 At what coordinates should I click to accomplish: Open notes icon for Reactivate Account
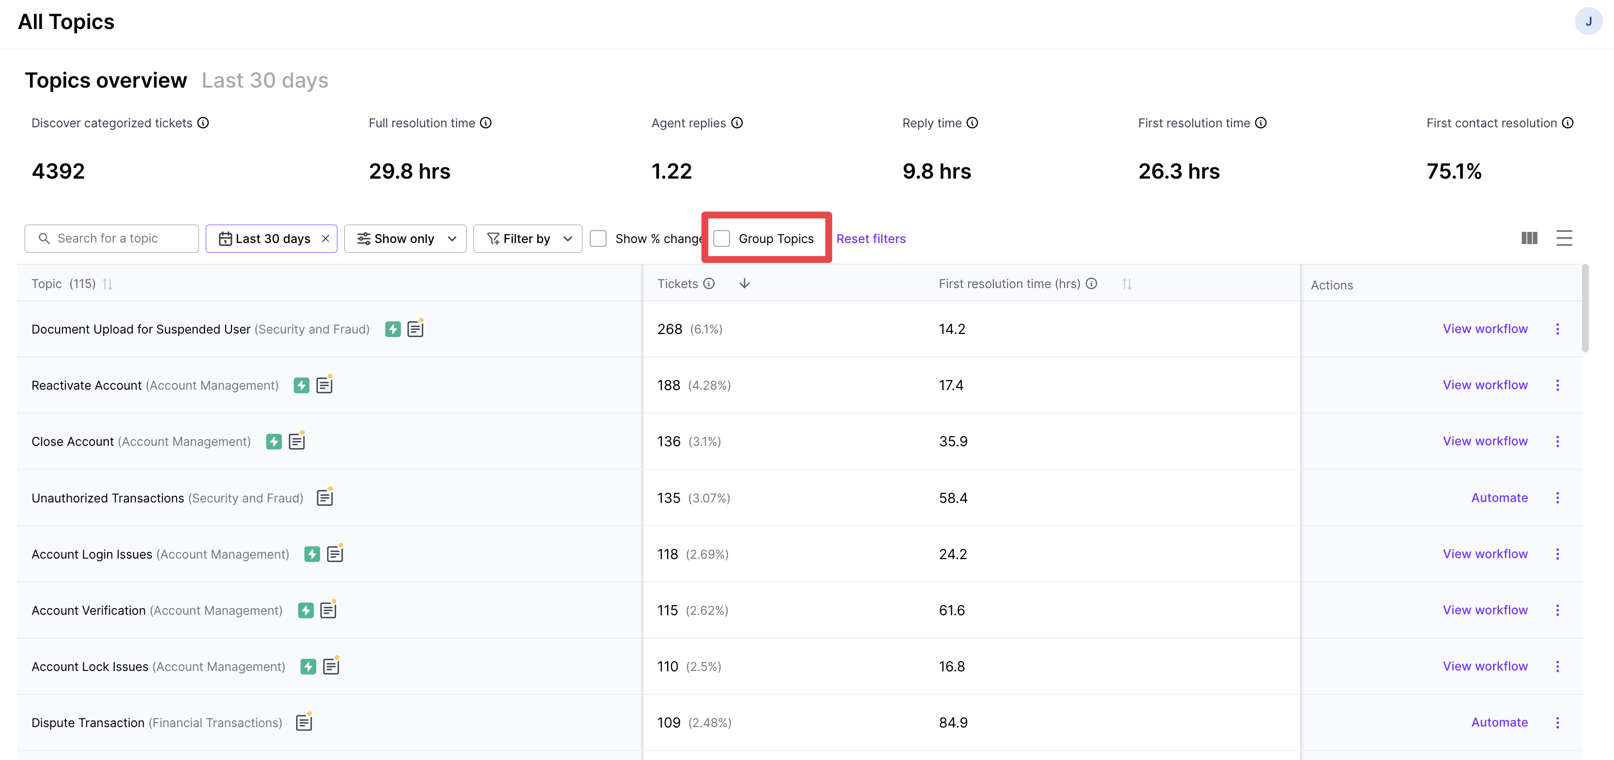(x=324, y=385)
